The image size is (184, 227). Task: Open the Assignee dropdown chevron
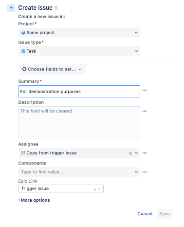[136, 153]
